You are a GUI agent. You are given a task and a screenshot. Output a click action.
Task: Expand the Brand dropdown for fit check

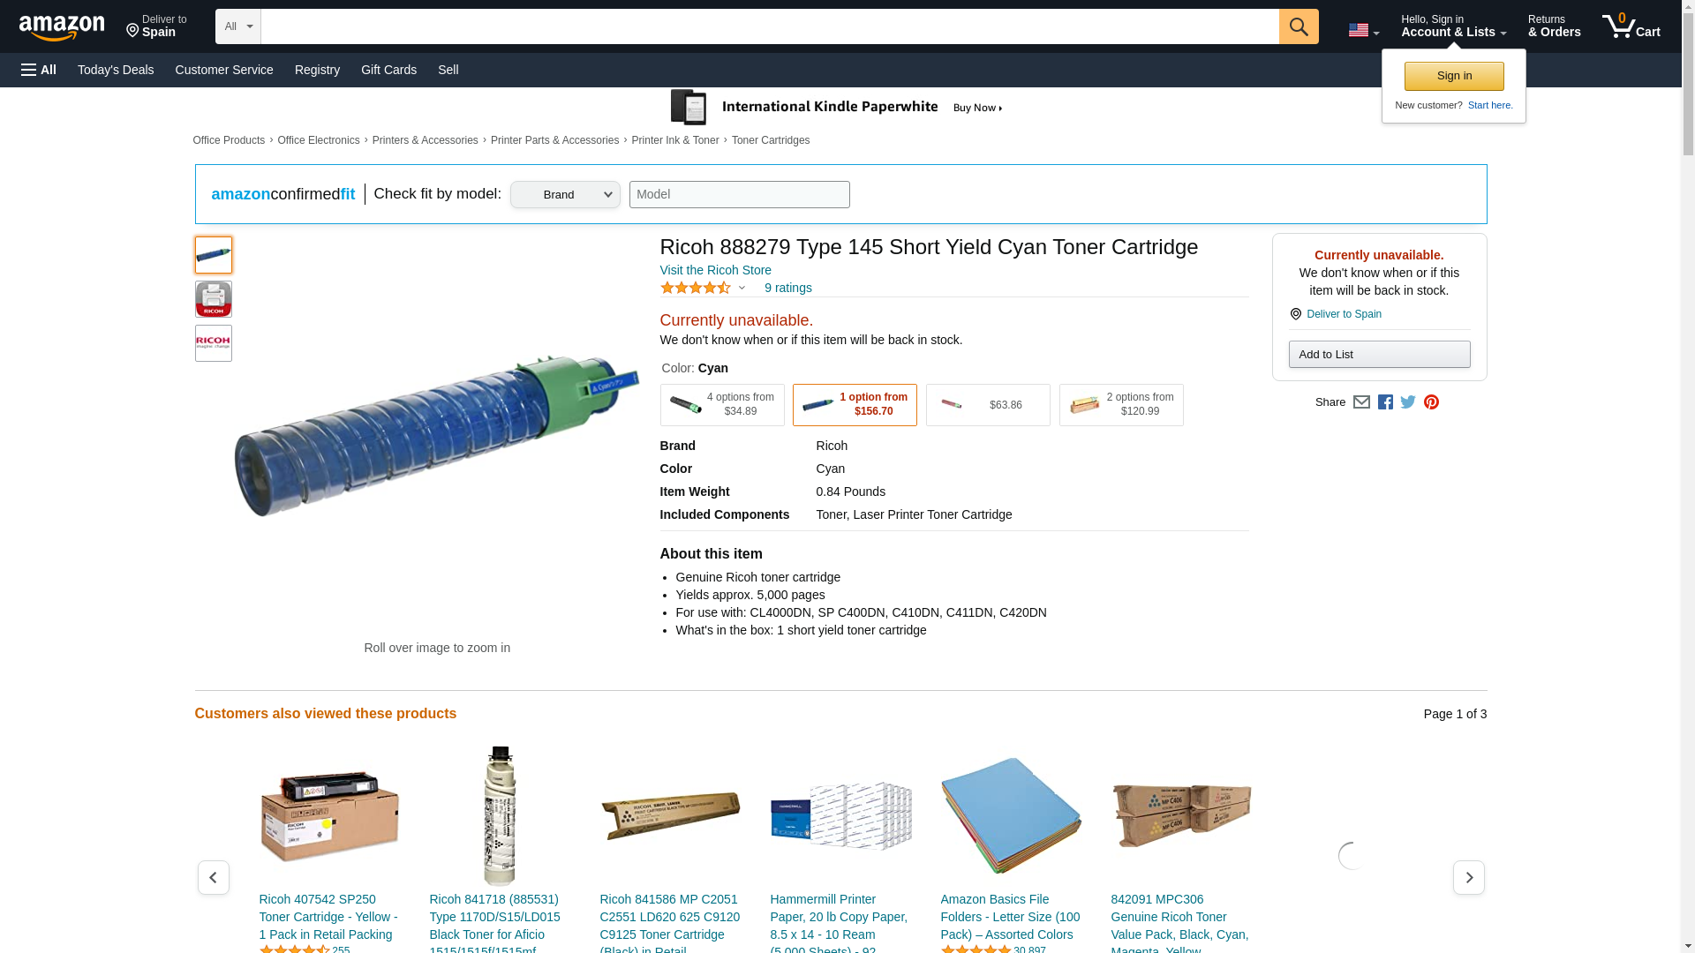(565, 195)
